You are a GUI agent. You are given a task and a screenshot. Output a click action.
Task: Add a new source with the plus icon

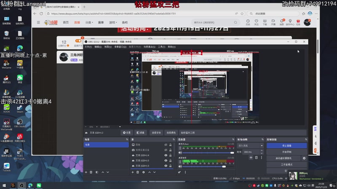pyautogui.click(x=133, y=172)
